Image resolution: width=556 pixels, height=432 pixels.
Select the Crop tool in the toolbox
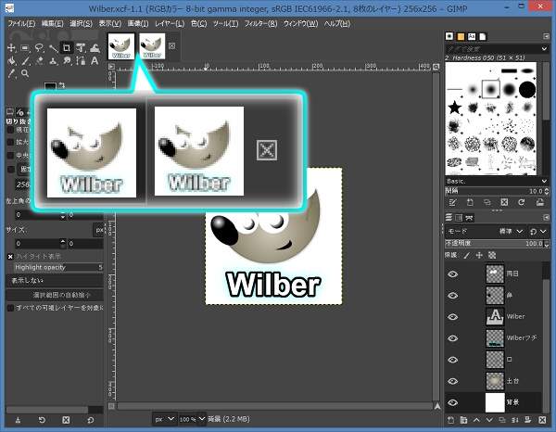point(68,47)
